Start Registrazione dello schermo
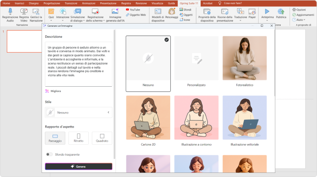Image resolution: width=317 pixels, height=177 pixels. click(x=96, y=15)
